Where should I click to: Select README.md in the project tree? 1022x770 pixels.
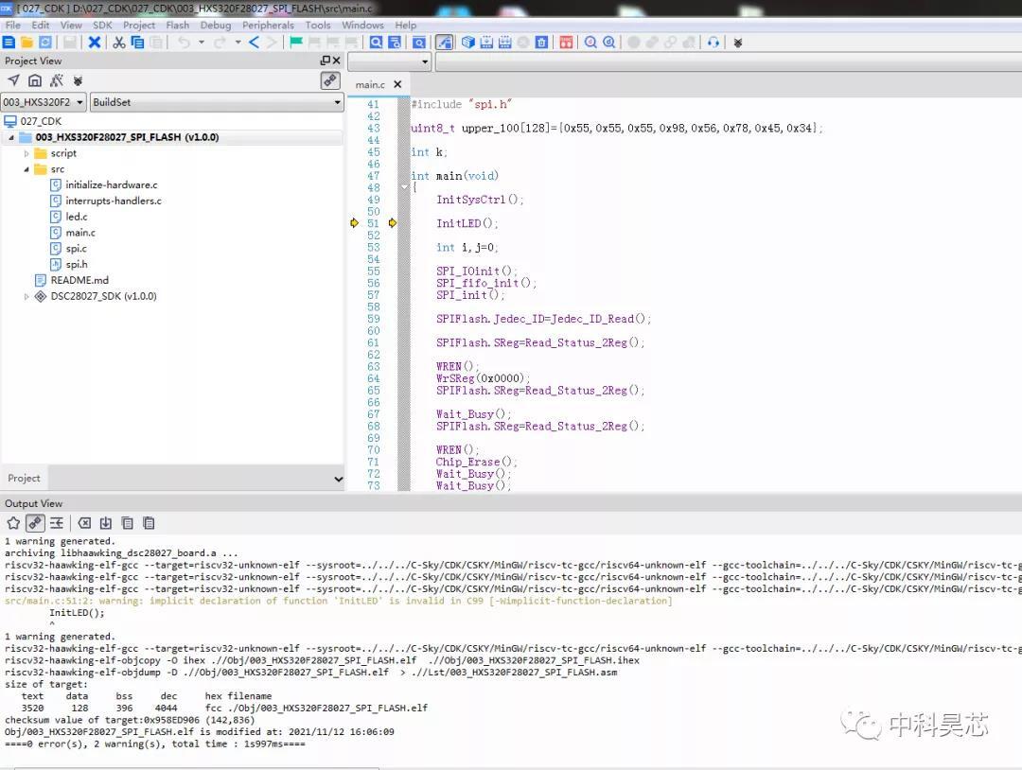pyautogui.click(x=79, y=280)
